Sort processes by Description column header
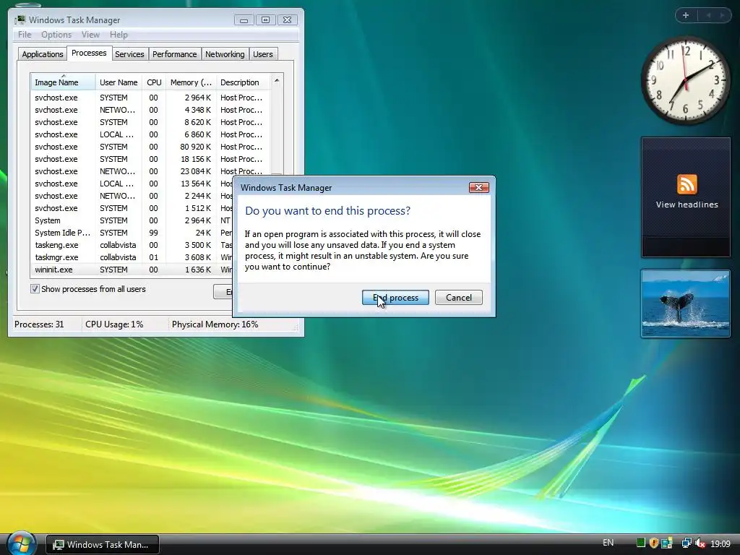Screen dimensions: 740x555 (243, 82)
